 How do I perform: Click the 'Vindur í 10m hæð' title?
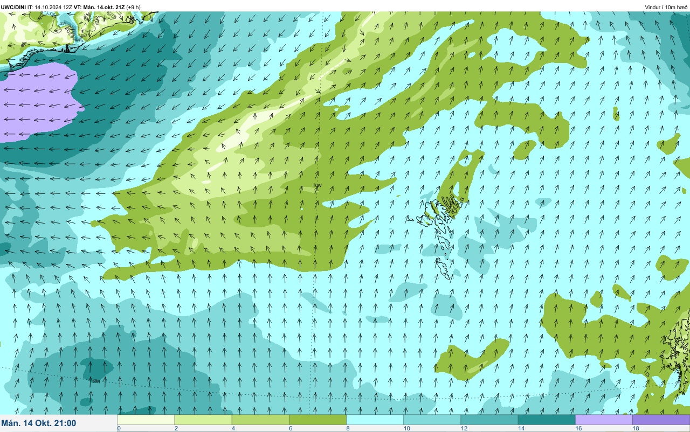(666, 7)
